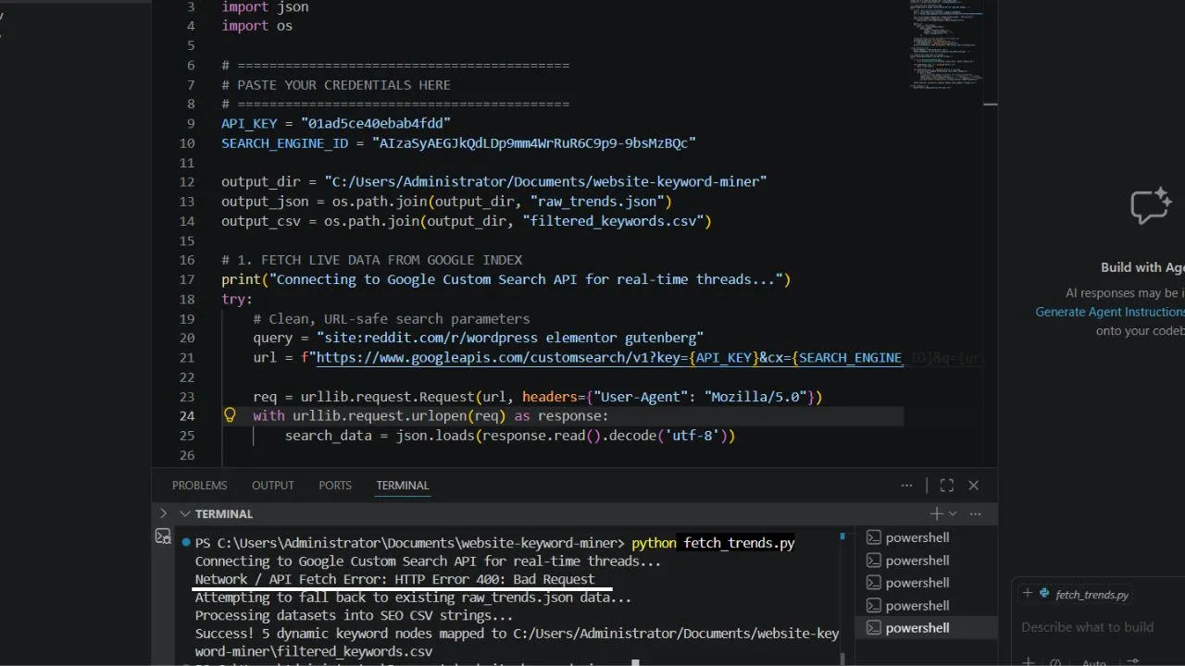Click terminal output Connecting to Google line
The height and width of the screenshot is (666, 1185).
click(428, 561)
